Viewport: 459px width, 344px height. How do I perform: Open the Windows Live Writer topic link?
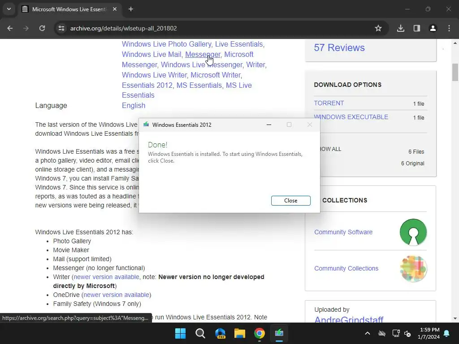point(154,75)
